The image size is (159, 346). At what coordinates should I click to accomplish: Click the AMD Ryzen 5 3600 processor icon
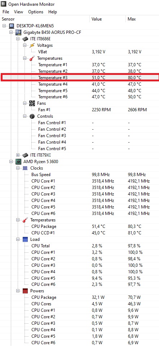coord(18,162)
